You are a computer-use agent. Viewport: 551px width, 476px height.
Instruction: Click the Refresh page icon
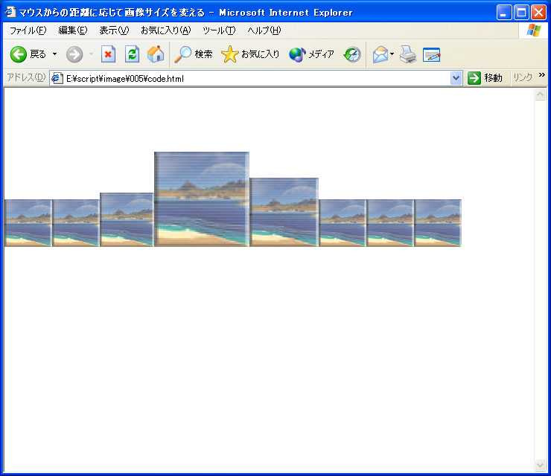(132, 54)
